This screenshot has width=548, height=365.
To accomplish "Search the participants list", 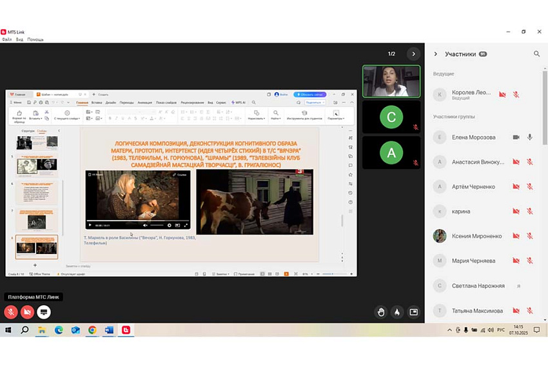I will pyautogui.click(x=536, y=54).
